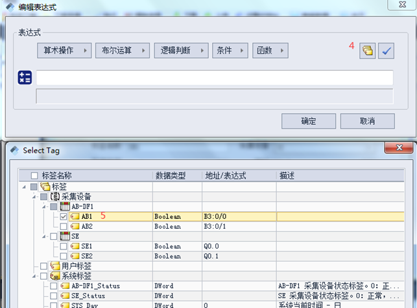The width and height of the screenshot is (417, 308).
Task: Click the SE device icon
Action: 65,236
